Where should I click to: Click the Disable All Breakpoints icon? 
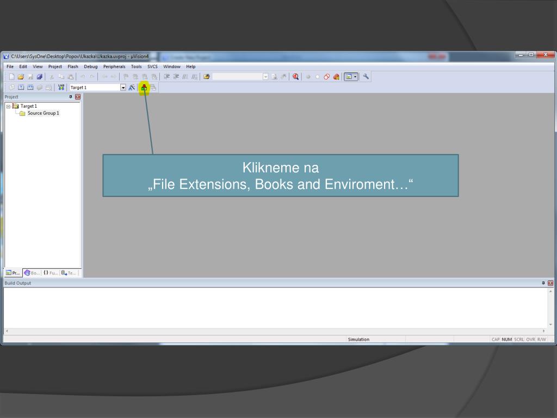327,77
